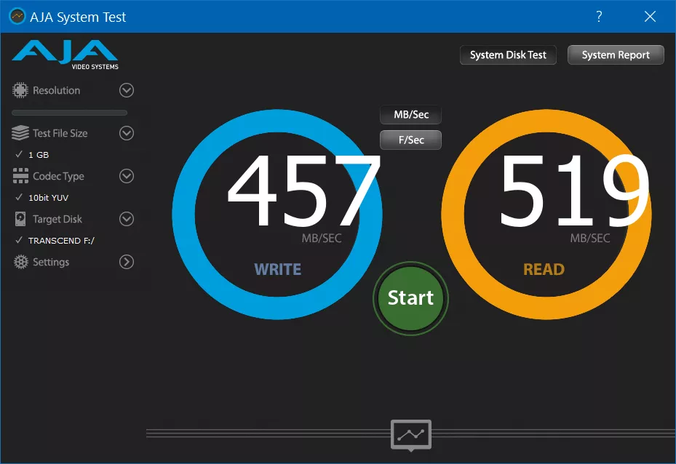Expand the Test File Size chevron

(x=127, y=133)
